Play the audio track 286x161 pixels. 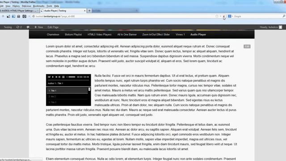53,77
